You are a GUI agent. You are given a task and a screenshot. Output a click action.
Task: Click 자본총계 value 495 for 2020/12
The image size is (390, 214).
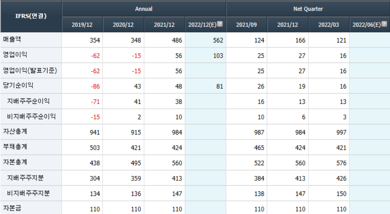[136, 163]
